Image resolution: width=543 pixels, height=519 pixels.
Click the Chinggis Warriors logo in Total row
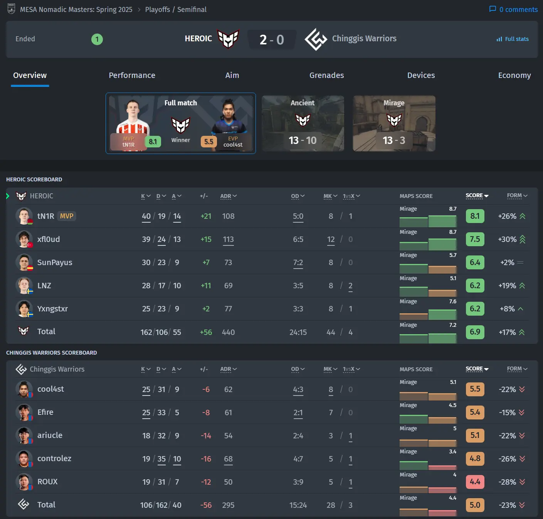(24, 504)
